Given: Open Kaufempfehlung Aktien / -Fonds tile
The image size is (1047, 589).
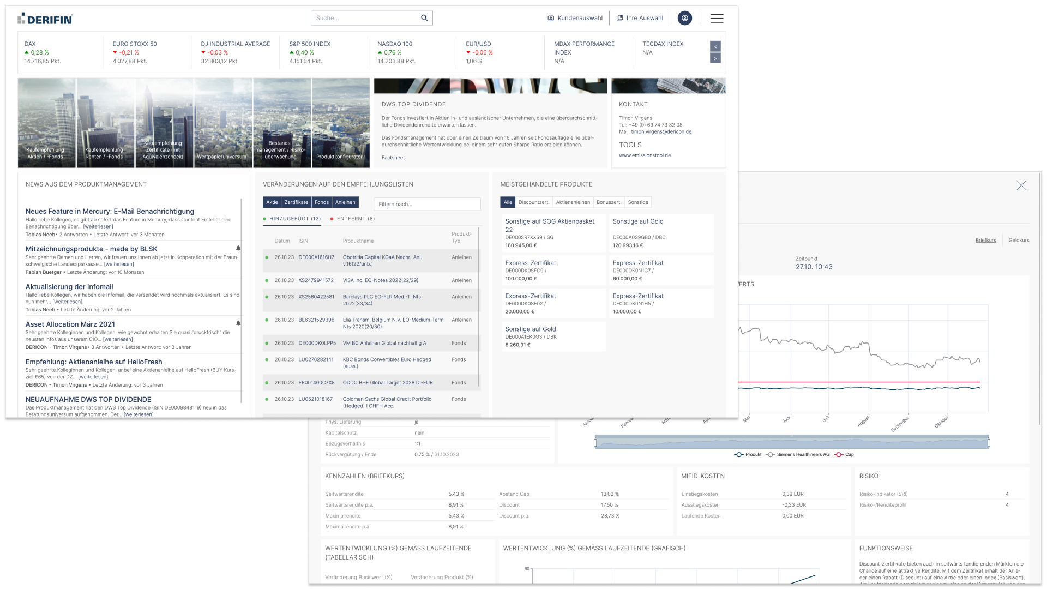Looking at the screenshot, I should pos(46,123).
